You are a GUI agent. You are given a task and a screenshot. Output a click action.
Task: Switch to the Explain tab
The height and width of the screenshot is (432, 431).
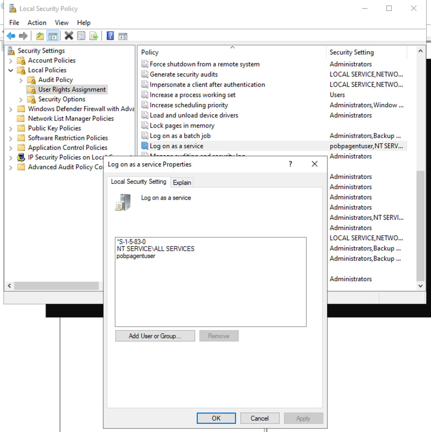[x=182, y=183]
